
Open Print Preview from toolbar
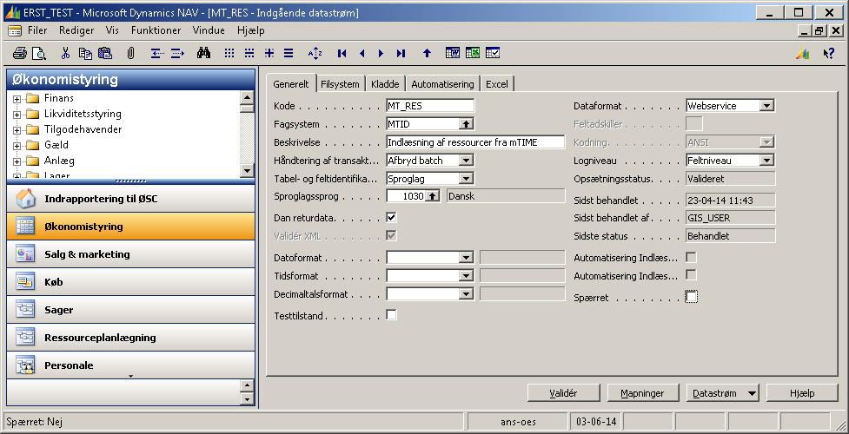point(38,53)
